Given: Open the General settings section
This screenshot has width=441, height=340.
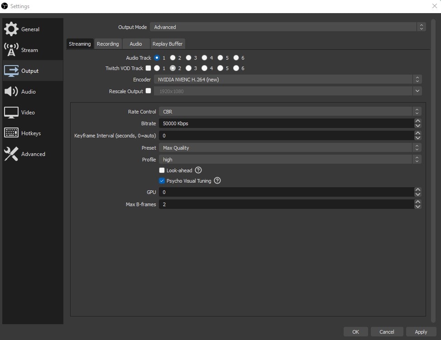Looking at the screenshot, I should coord(30,29).
